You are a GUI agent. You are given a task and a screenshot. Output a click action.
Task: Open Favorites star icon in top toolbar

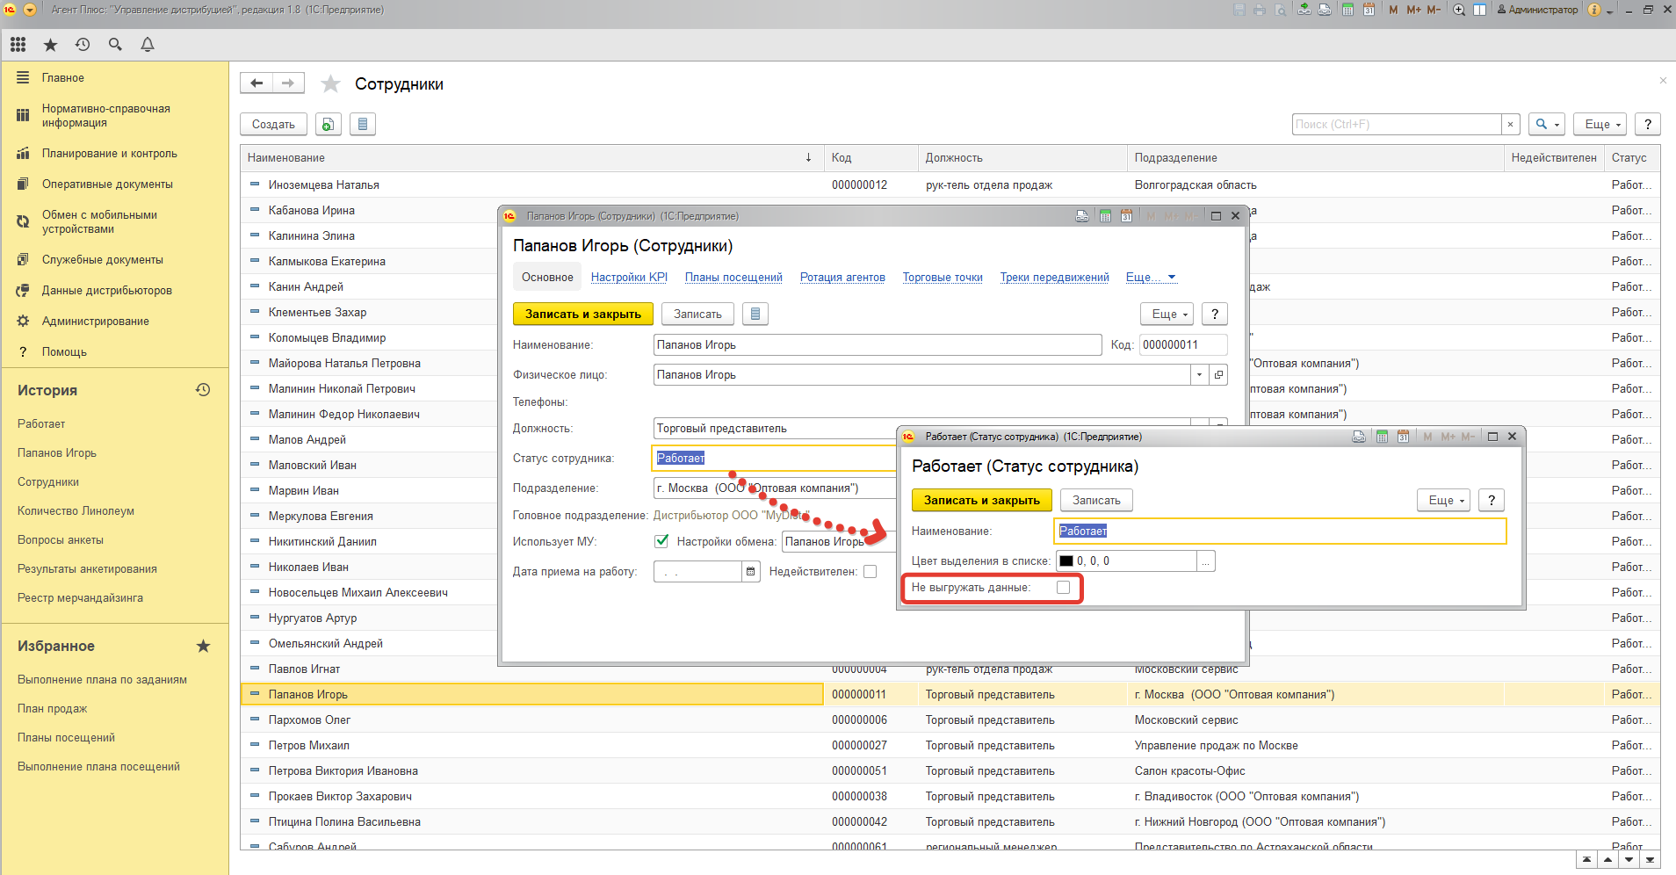[50, 44]
